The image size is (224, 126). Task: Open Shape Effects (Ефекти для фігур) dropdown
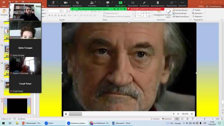(x=181, y=17)
